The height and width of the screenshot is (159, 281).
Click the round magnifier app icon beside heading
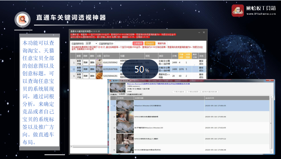[x=22, y=20]
